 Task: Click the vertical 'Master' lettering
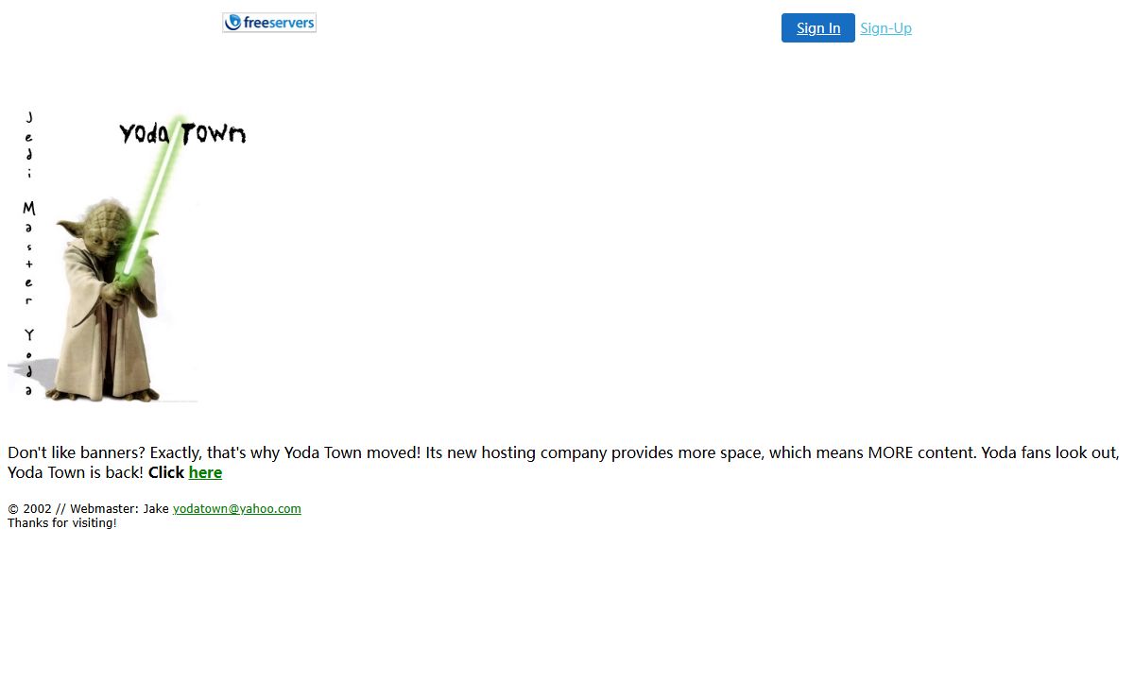tap(29, 253)
